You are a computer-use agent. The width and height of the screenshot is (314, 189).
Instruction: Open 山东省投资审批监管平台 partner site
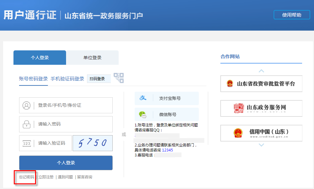(x=261, y=84)
